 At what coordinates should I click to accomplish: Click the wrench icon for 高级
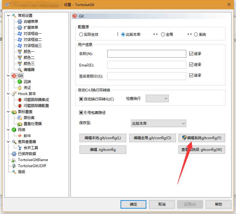click(14, 172)
